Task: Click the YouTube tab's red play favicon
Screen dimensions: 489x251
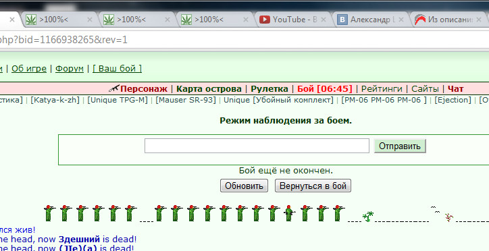Action: pos(265,20)
